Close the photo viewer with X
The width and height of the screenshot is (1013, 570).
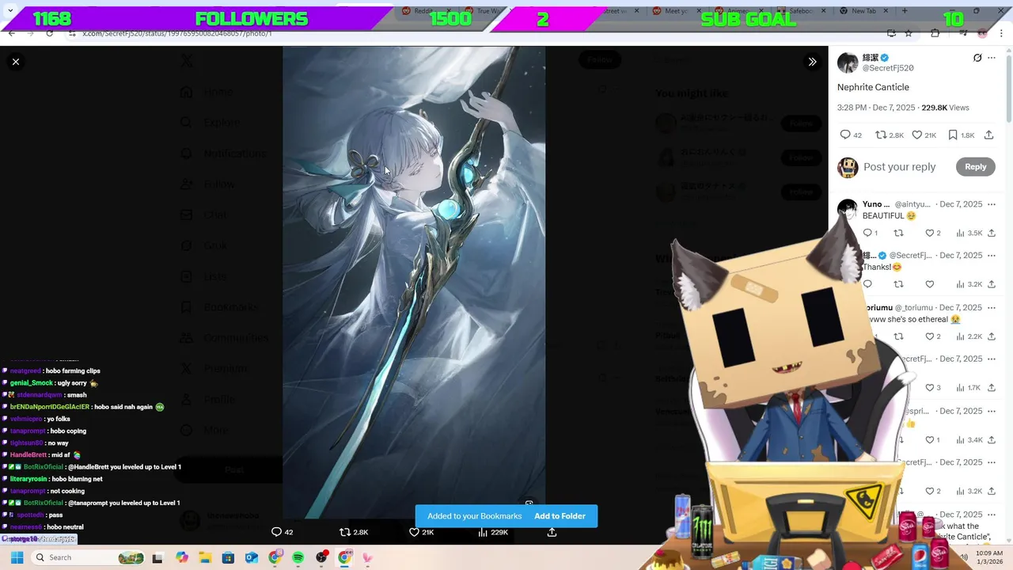coord(16,62)
